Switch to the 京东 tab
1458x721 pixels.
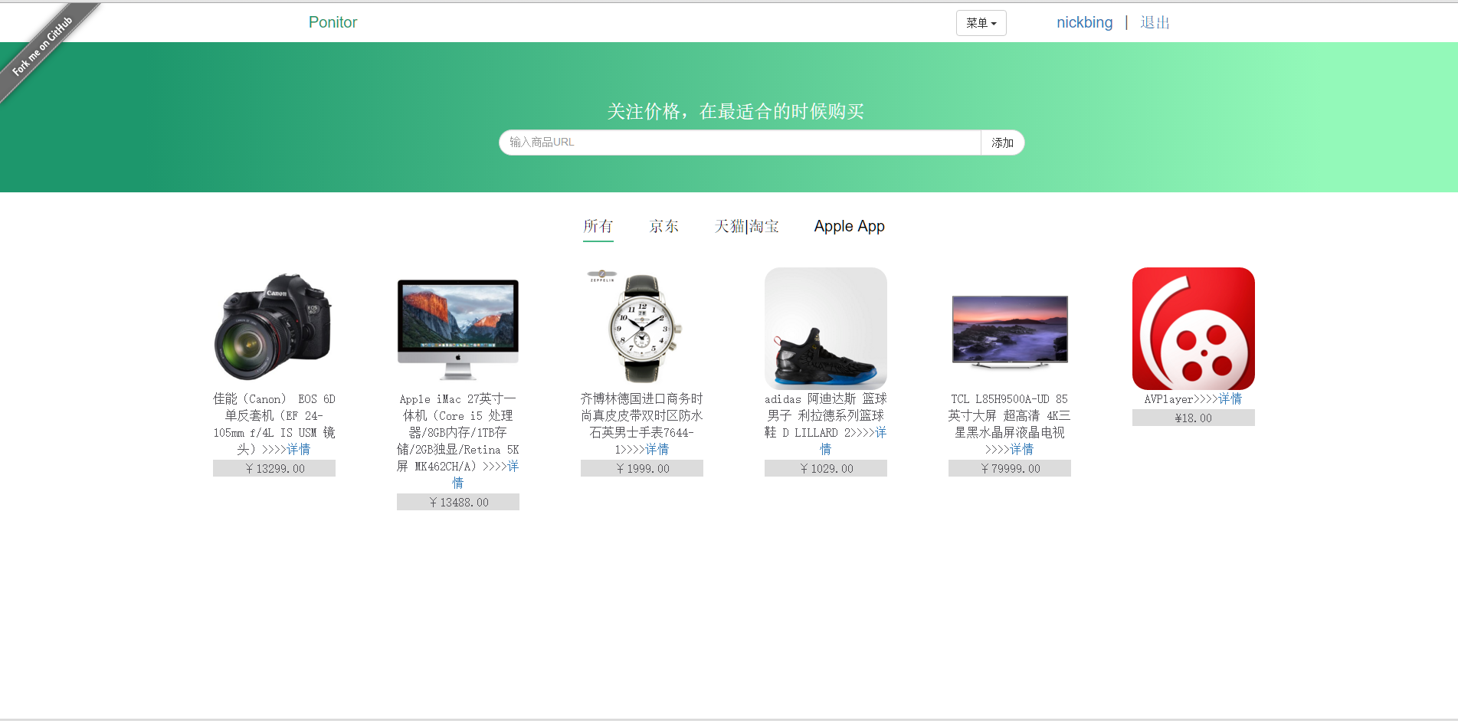pos(663,226)
